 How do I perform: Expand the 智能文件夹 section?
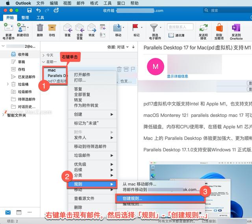3,115
